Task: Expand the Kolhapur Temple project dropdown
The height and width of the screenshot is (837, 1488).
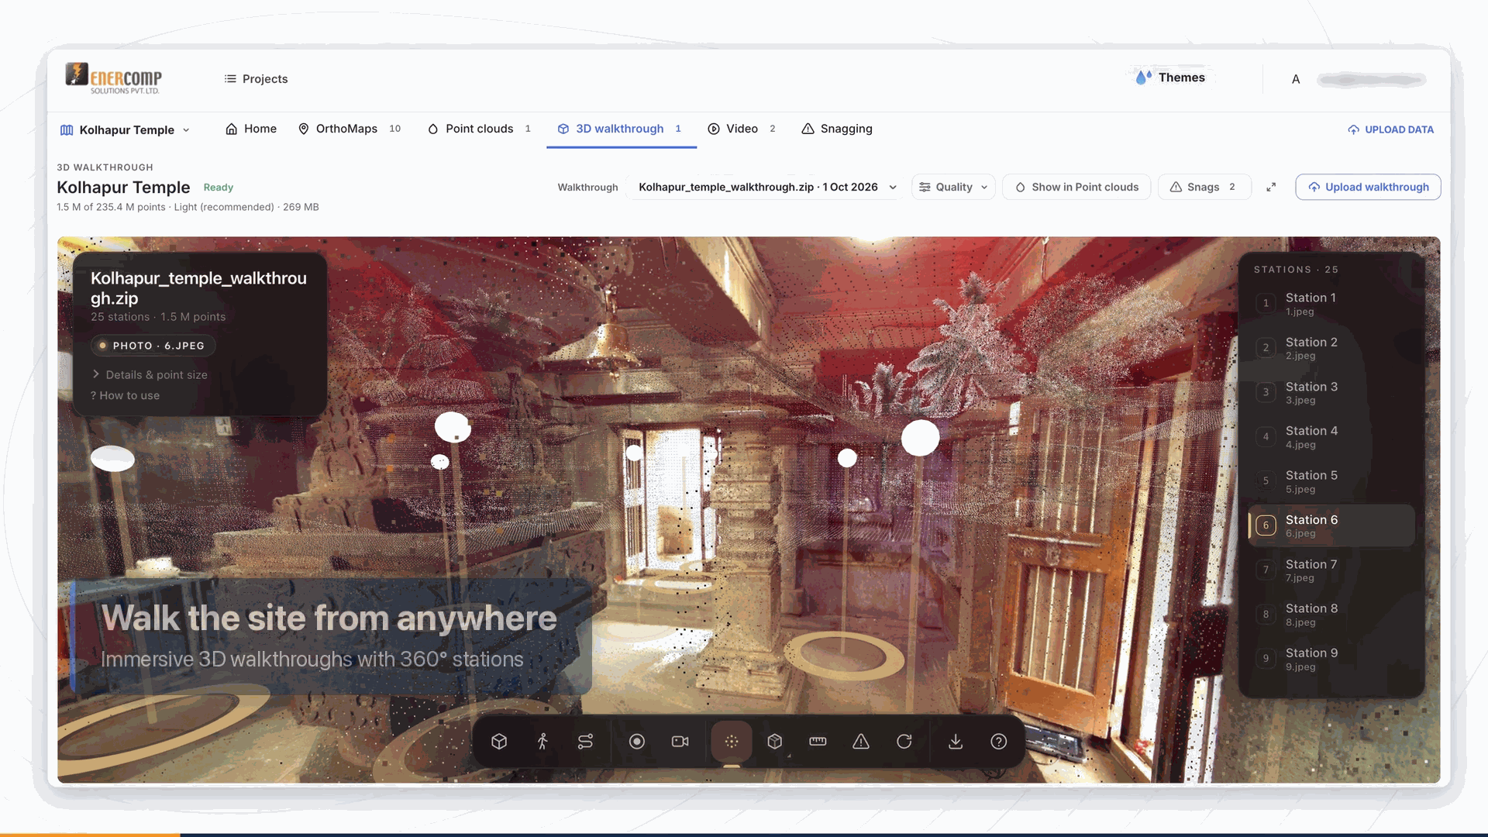Action: point(125,129)
